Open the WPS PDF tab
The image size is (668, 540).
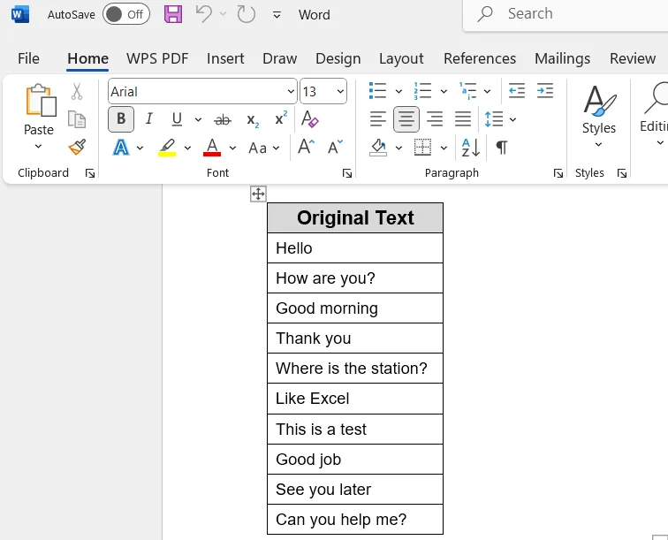[157, 58]
